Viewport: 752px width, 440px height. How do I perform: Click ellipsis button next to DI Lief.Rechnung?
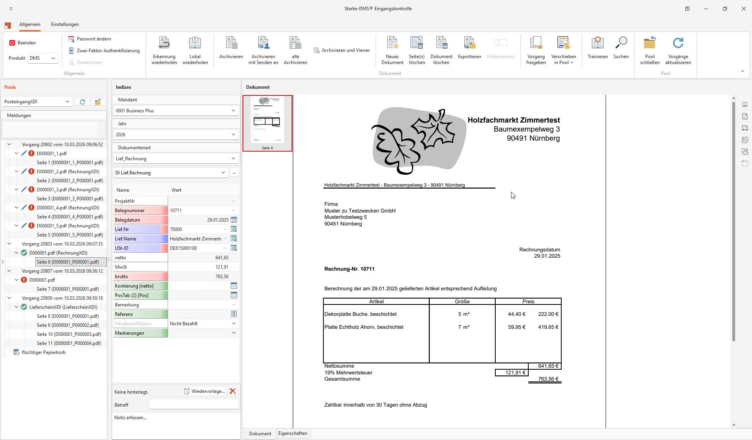point(234,173)
